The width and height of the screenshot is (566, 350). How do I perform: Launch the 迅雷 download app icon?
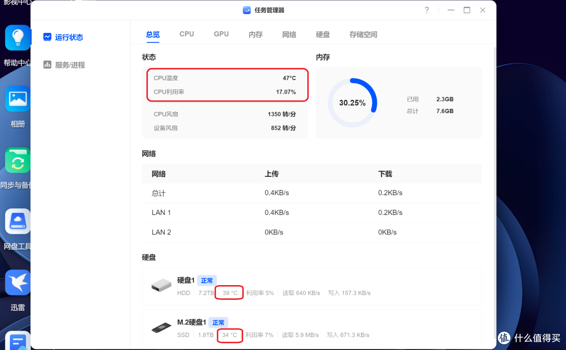click(x=17, y=283)
